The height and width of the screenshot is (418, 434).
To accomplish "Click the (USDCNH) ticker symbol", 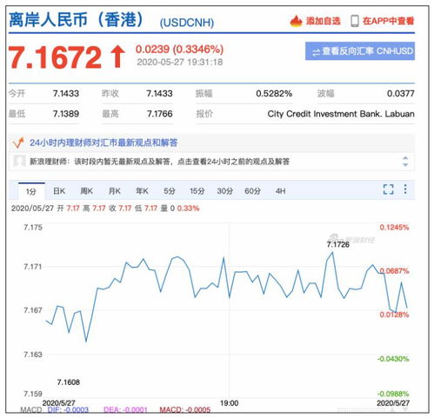I will click(x=187, y=23).
